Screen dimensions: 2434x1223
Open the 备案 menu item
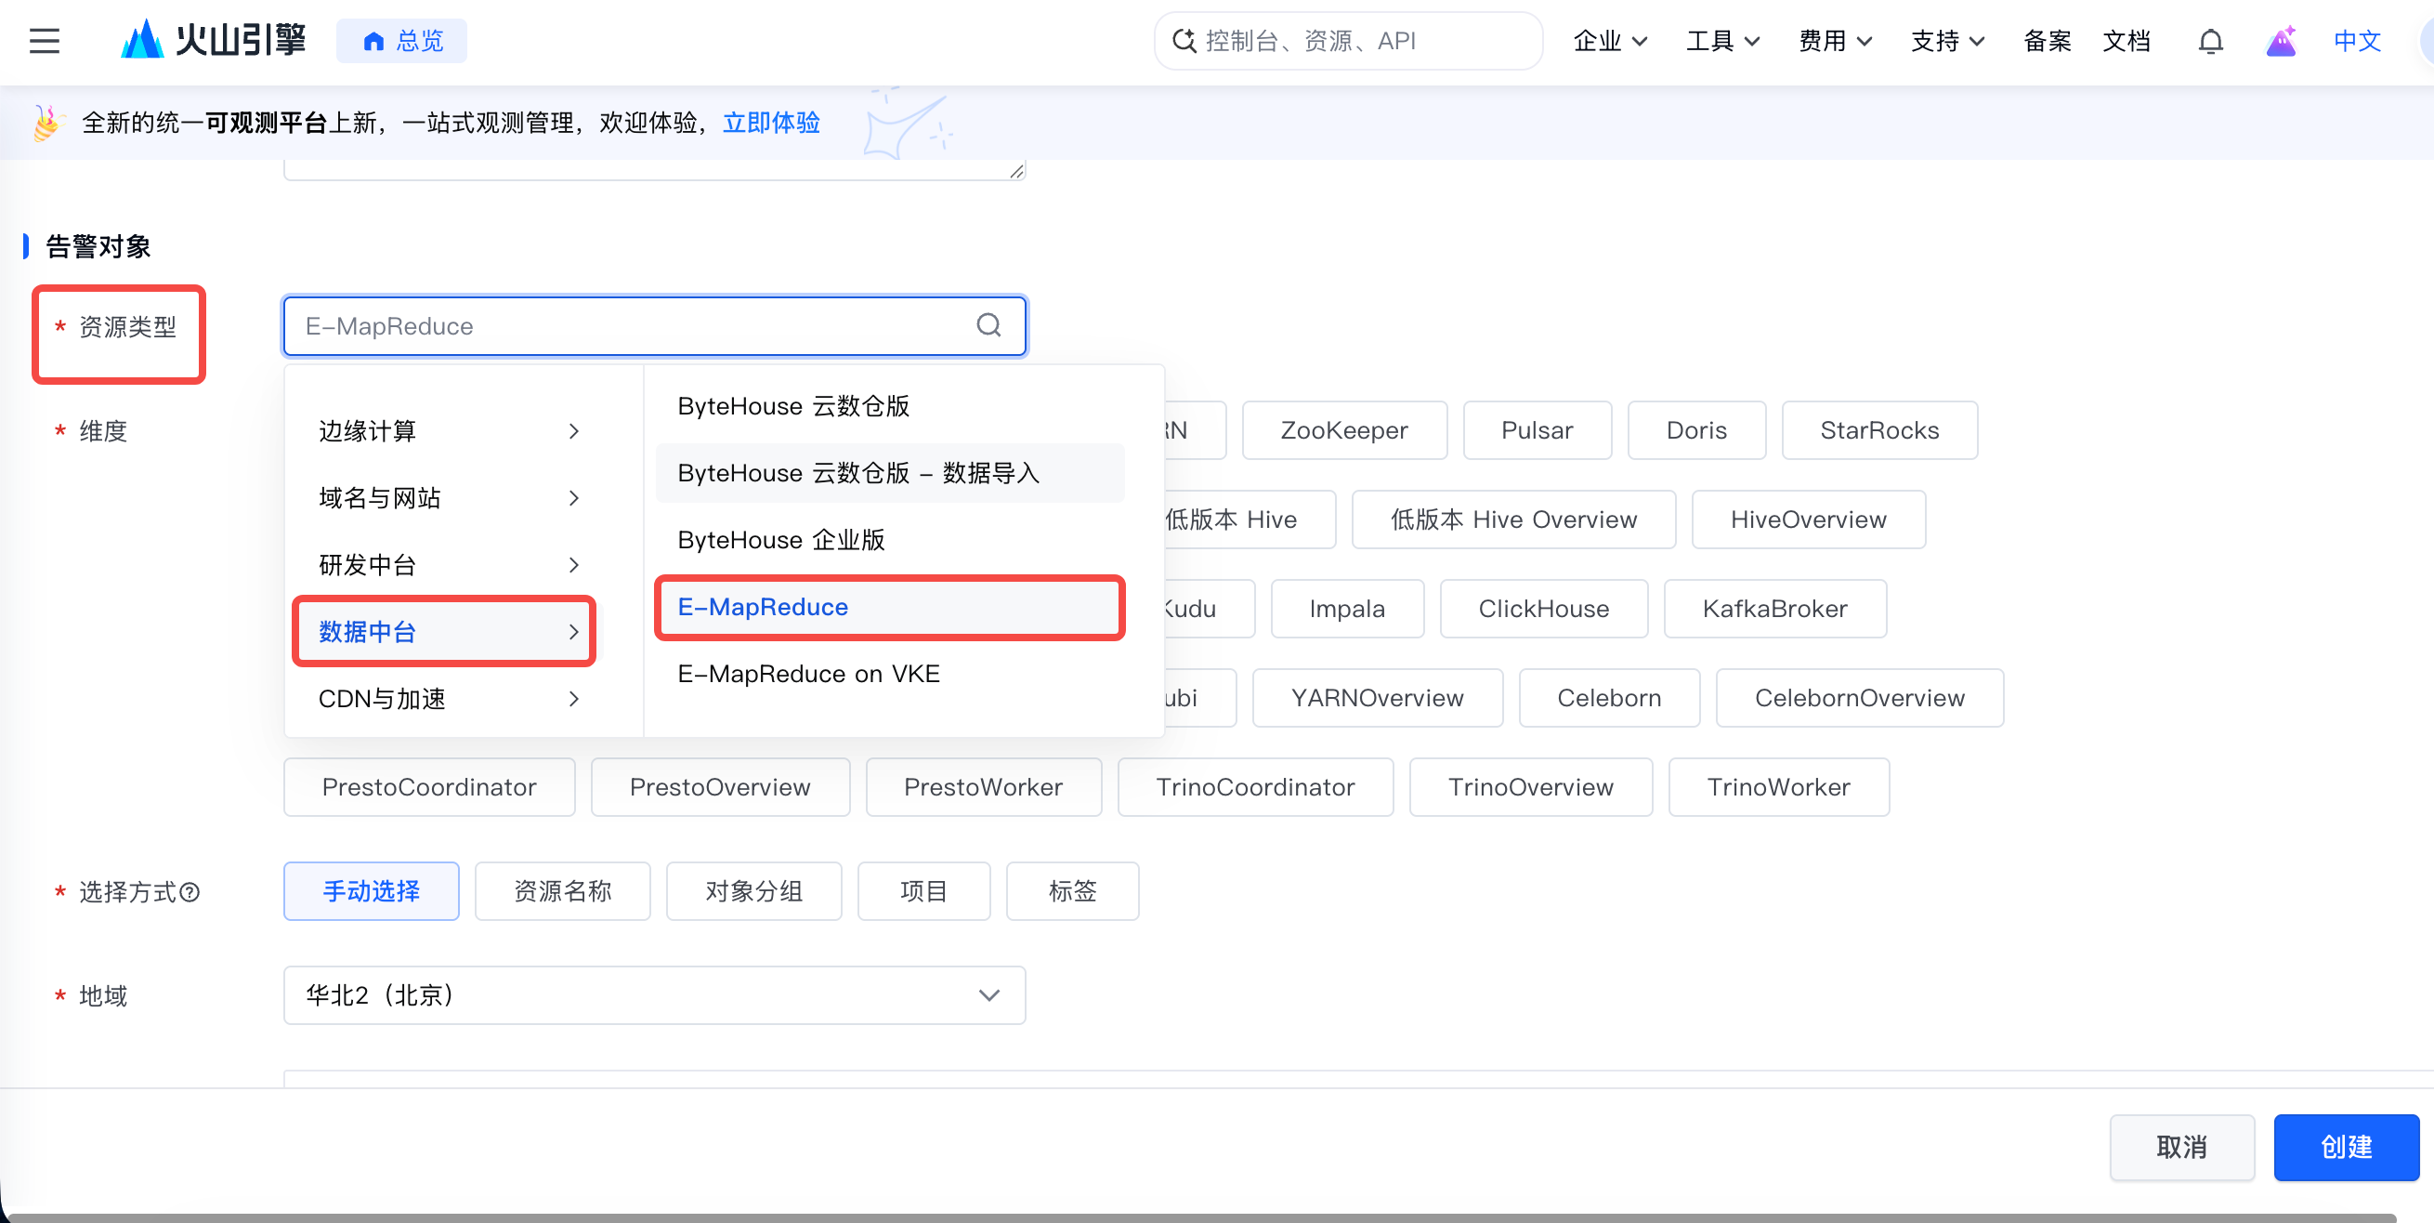click(2047, 41)
